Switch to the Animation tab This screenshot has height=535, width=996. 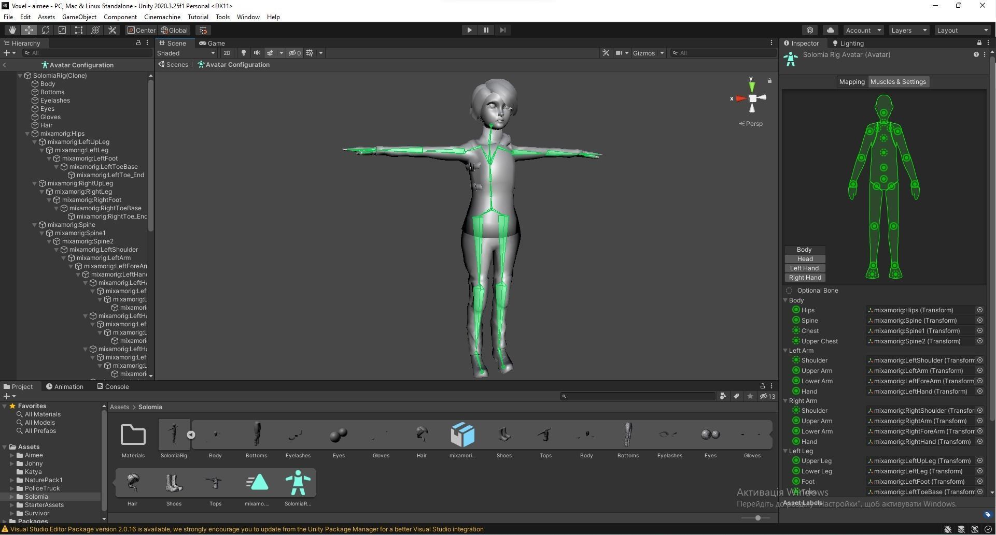pyautogui.click(x=64, y=386)
